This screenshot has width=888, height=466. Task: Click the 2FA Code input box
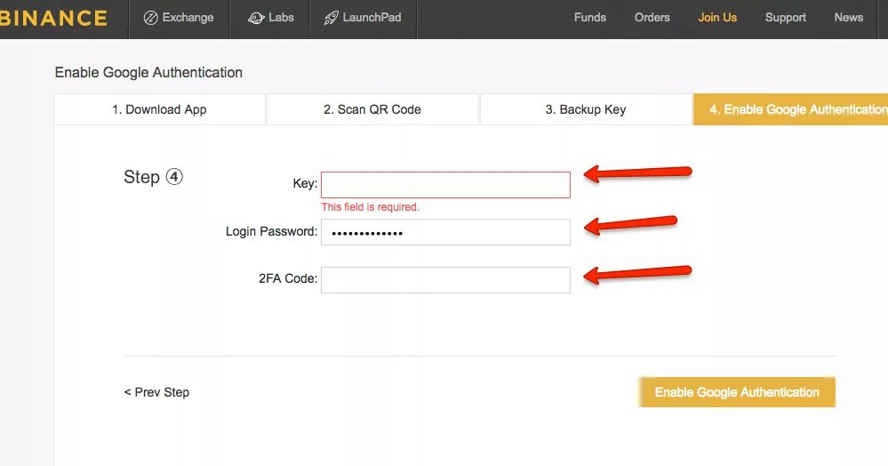[445, 280]
